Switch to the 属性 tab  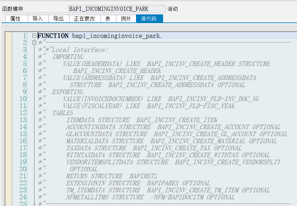coord(16,19)
